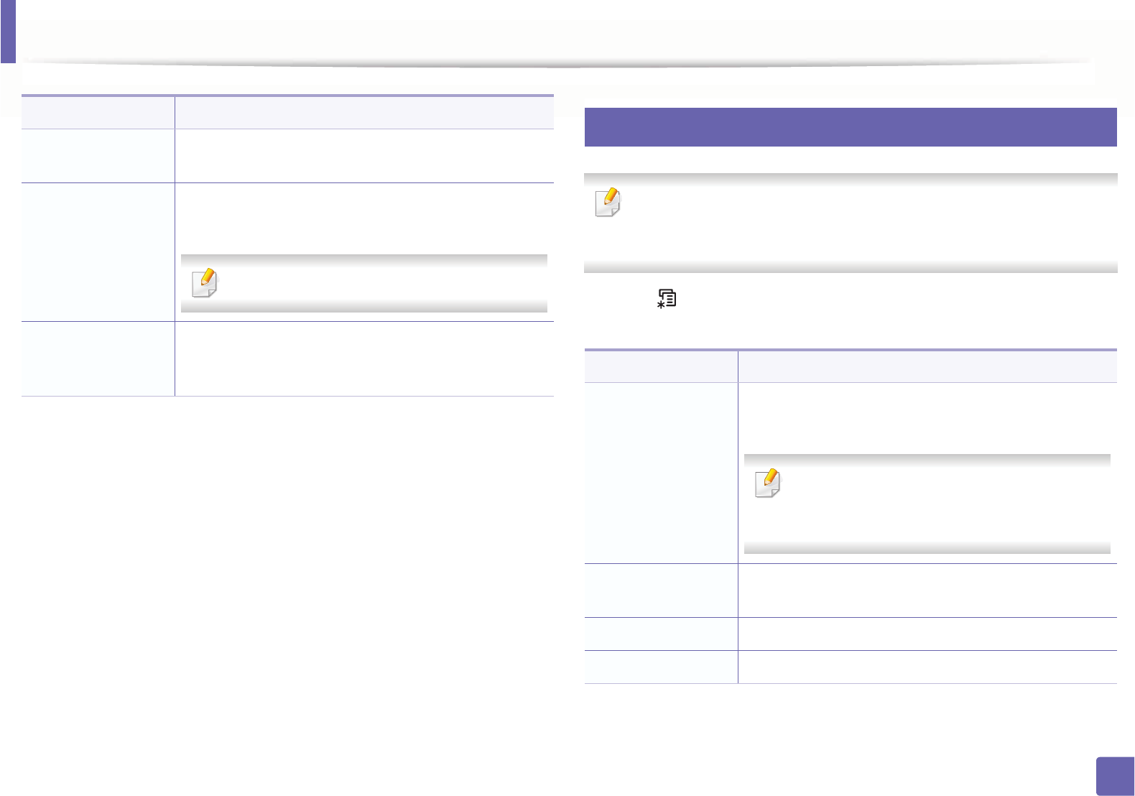Click the menu icon with asterisk and list
Screen dimensions: 1135x796
coord(667,300)
